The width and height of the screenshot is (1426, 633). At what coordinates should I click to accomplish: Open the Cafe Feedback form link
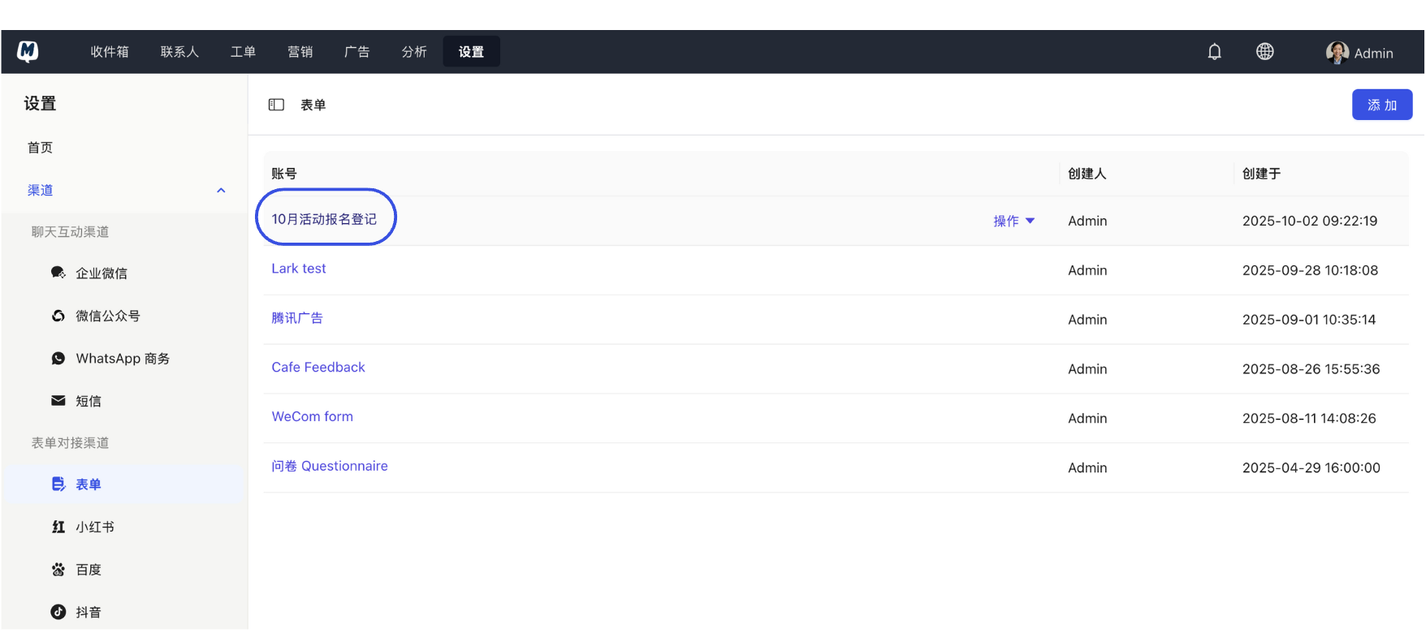pos(318,367)
